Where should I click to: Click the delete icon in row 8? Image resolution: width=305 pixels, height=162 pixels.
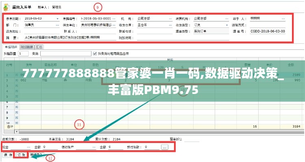point(17,113)
